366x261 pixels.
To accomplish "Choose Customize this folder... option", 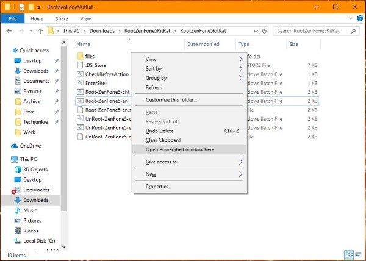I will 190,100.
